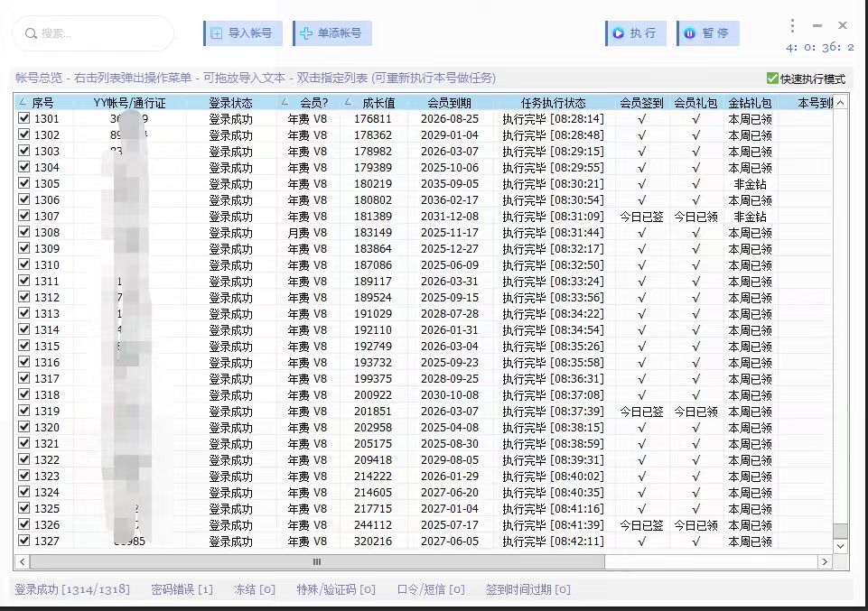Viewport: 868px width, 611px height.
Task: Uncheck the row 1324 checkbox
Action: [x=23, y=492]
